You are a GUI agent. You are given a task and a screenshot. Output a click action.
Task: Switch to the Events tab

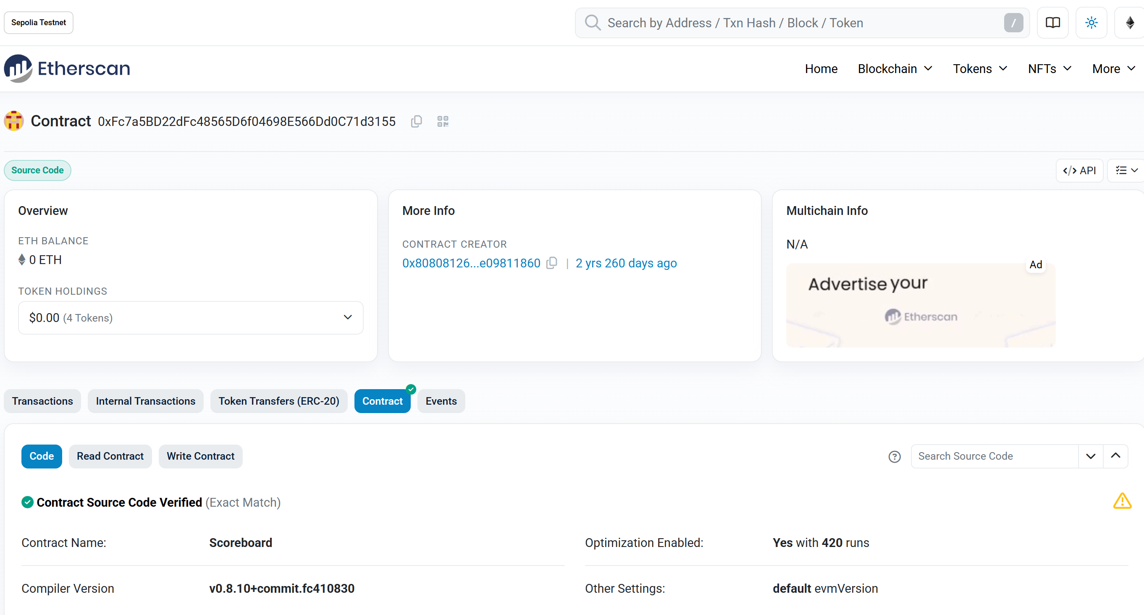click(441, 401)
